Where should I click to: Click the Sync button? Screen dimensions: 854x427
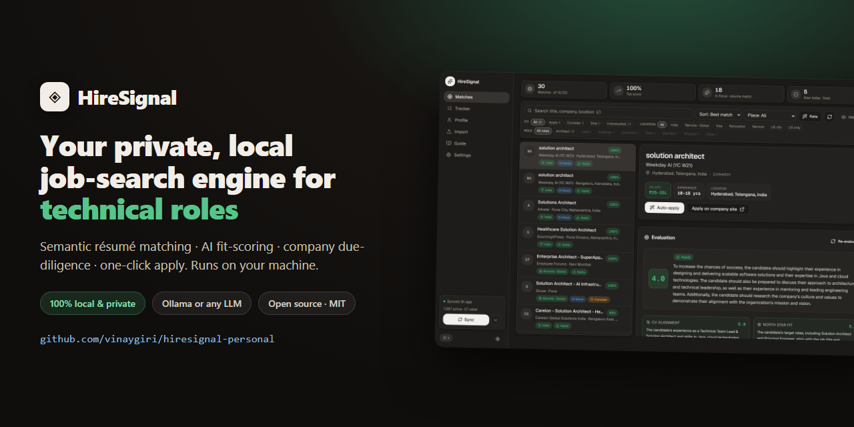point(466,320)
